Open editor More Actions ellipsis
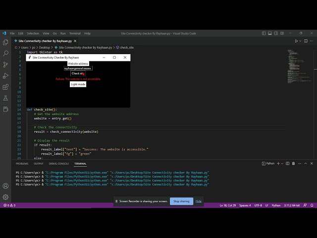Image resolution: width=317 pixels, height=238 pixels. (312, 41)
